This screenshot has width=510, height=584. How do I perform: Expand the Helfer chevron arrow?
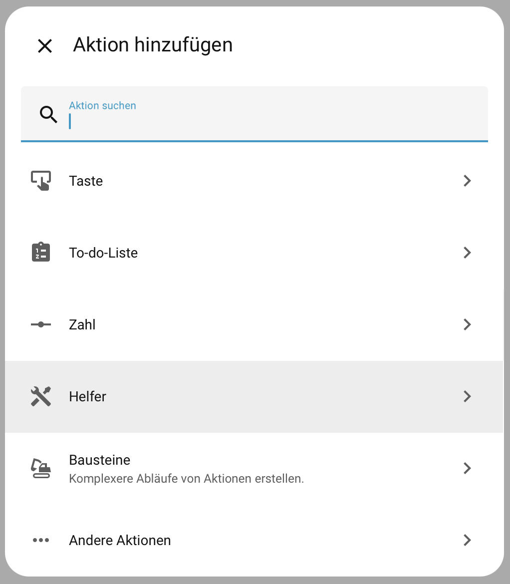click(x=467, y=396)
